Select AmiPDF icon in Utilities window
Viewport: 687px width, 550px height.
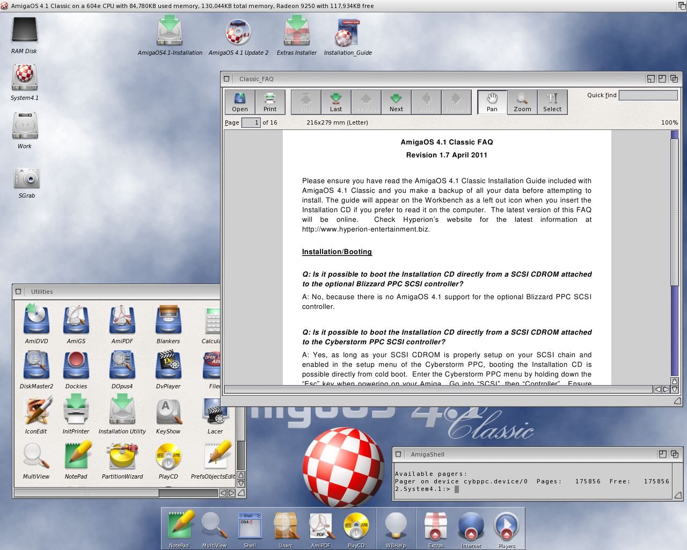click(122, 323)
